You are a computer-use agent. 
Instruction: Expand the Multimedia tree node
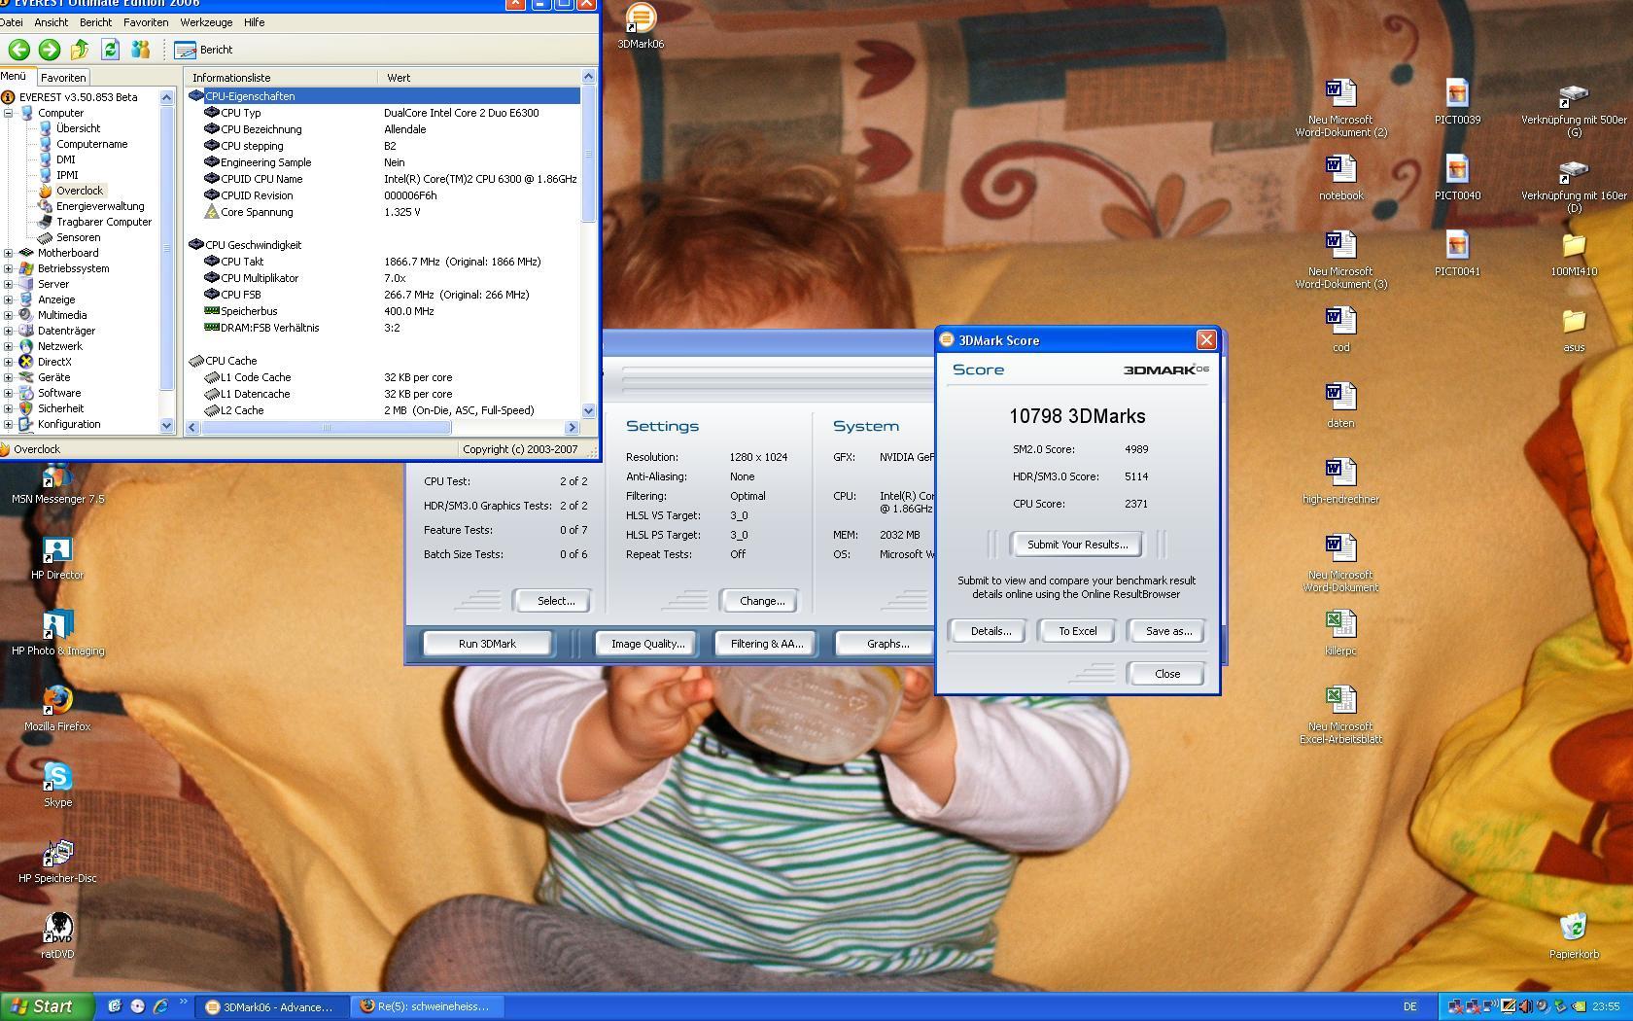click(x=9, y=315)
